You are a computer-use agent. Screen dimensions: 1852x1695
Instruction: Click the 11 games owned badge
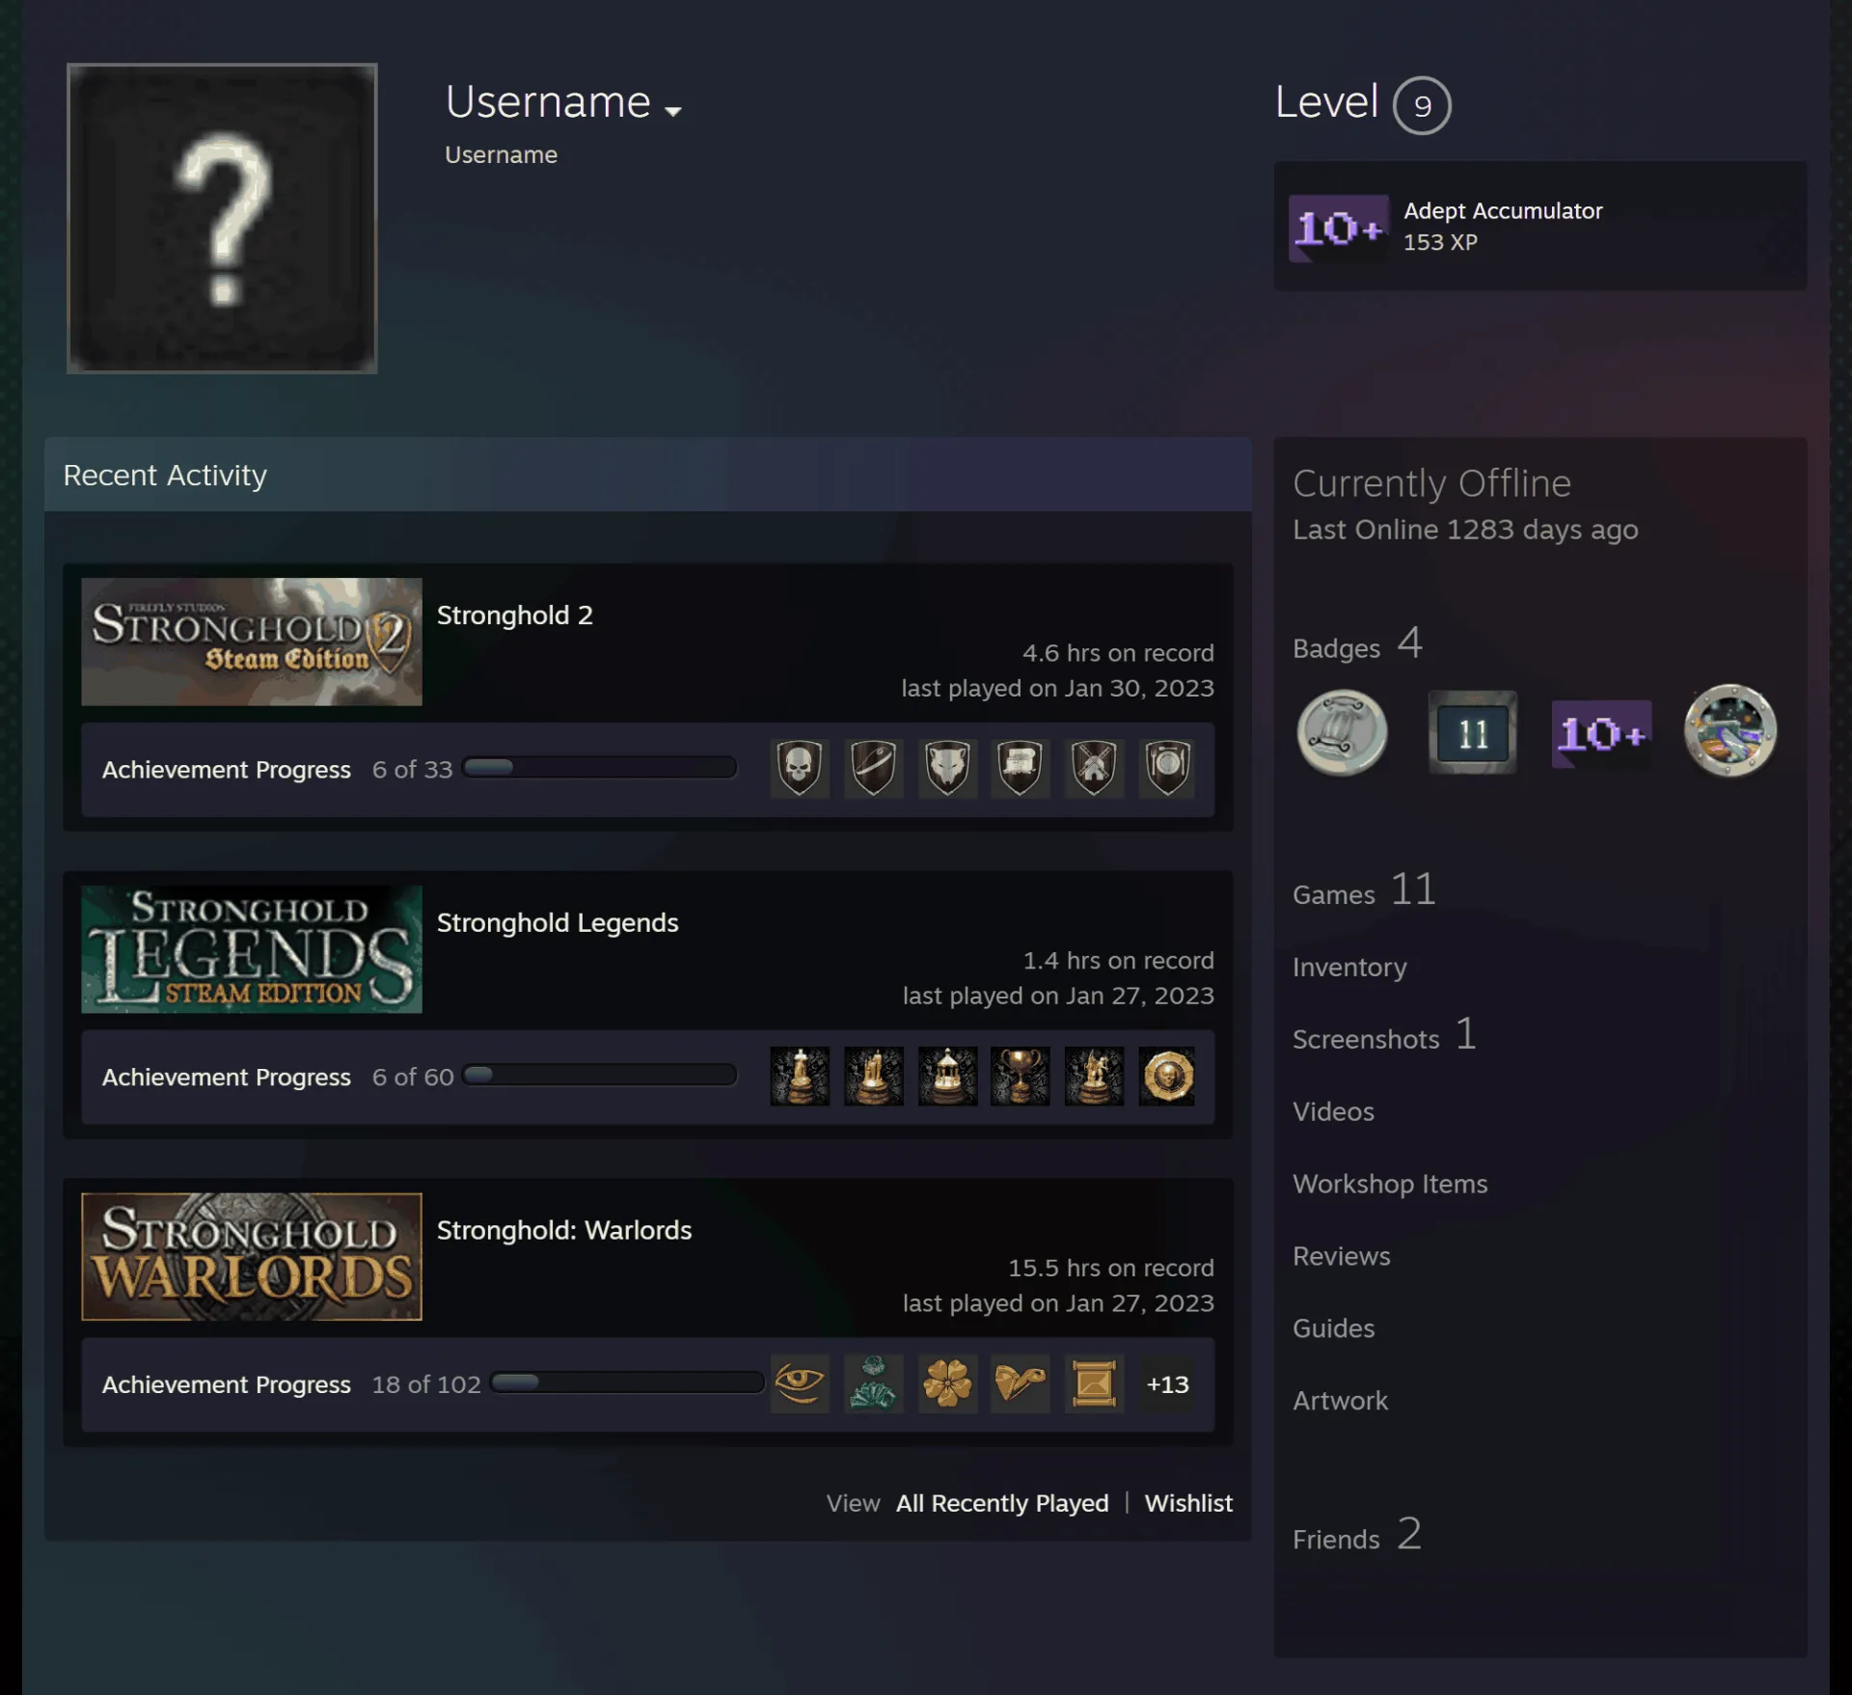1473,733
